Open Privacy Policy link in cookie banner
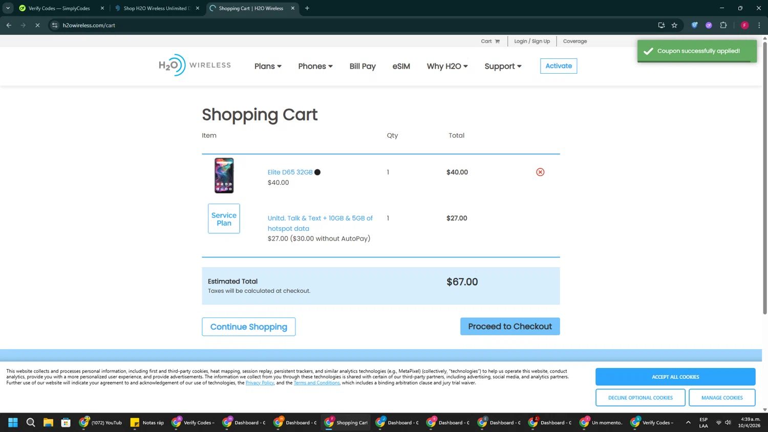The height and width of the screenshot is (432, 768). tap(260, 383)
